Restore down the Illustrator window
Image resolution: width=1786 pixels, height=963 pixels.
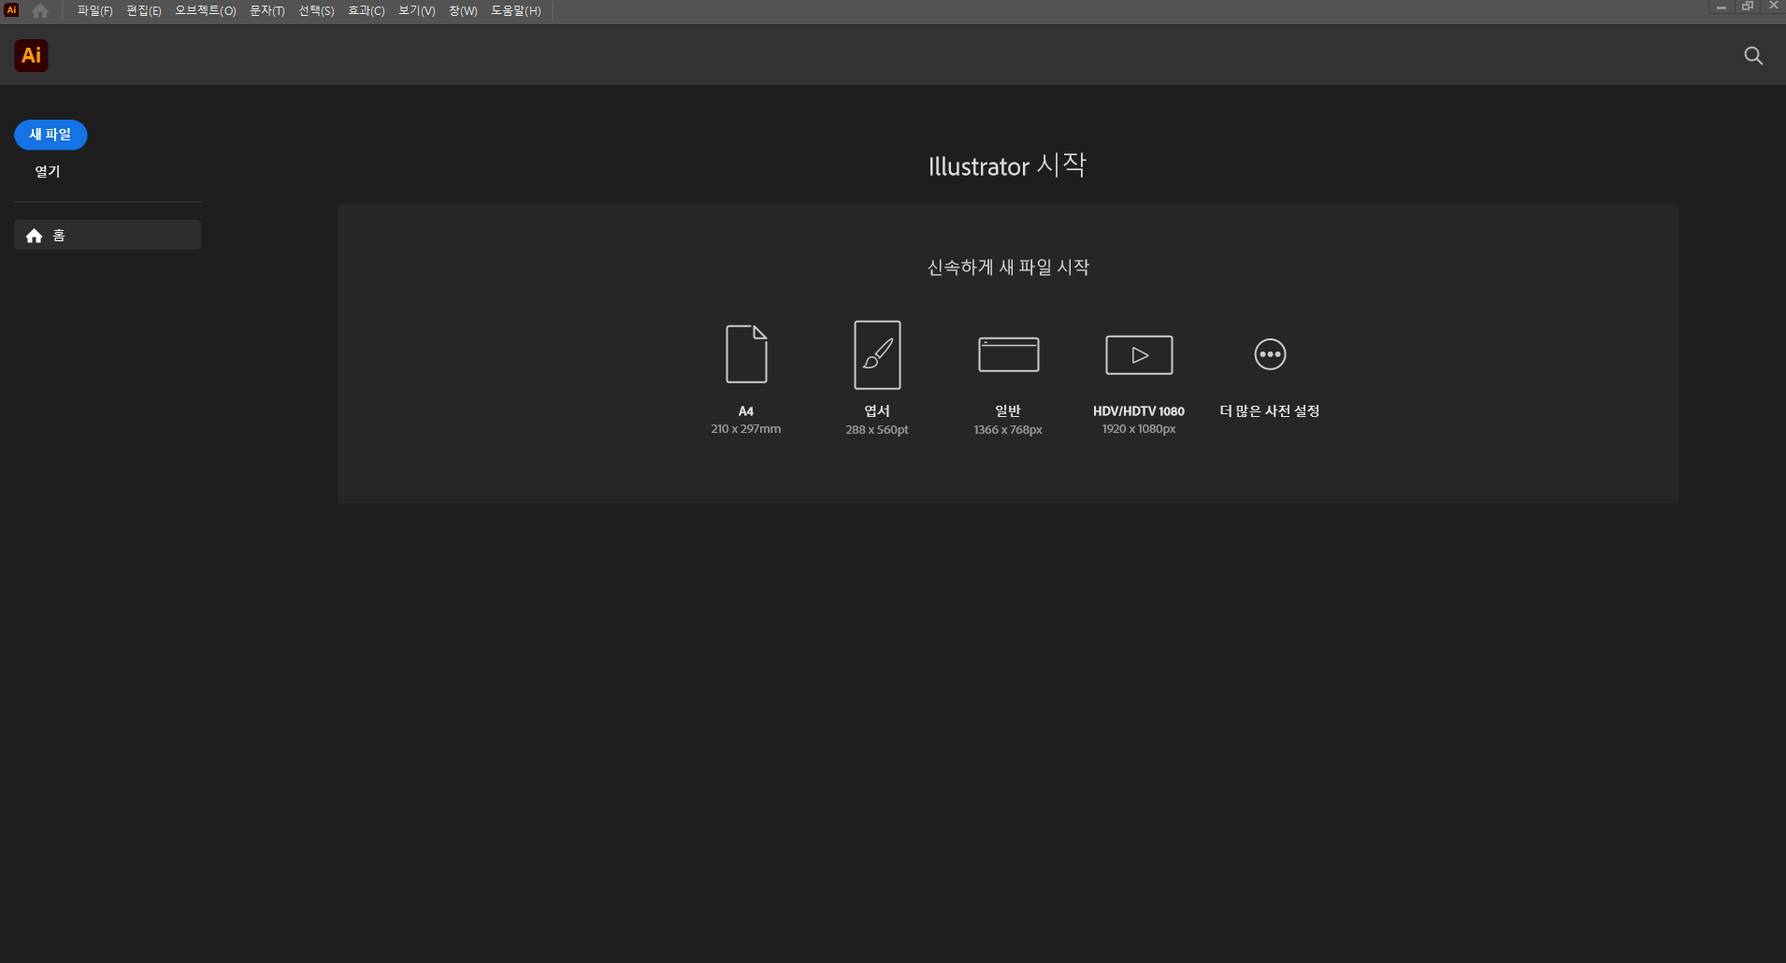(1748, 7)
